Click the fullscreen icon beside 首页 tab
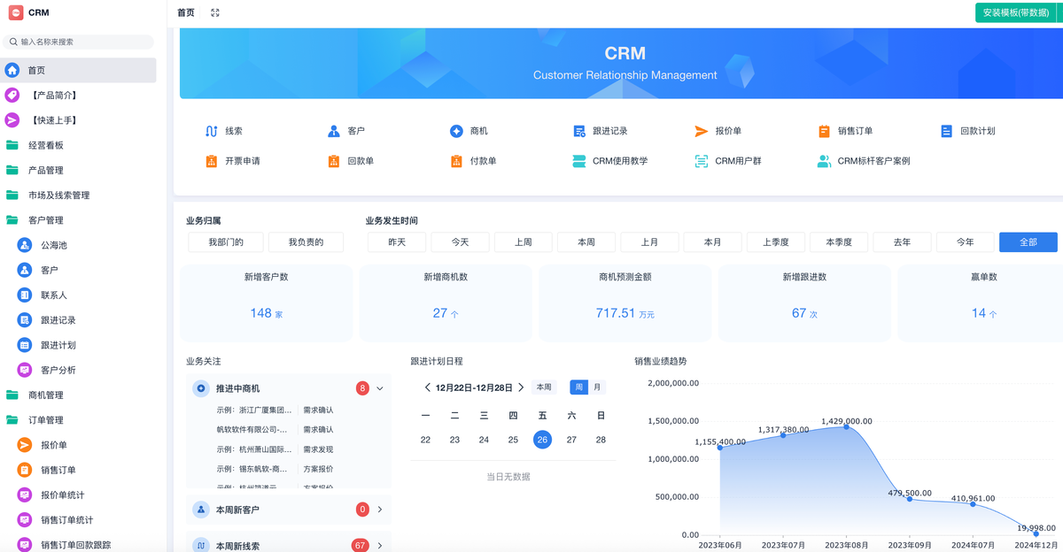Image resolution: width=1063 pixels, height=552 pixels. 215,12
